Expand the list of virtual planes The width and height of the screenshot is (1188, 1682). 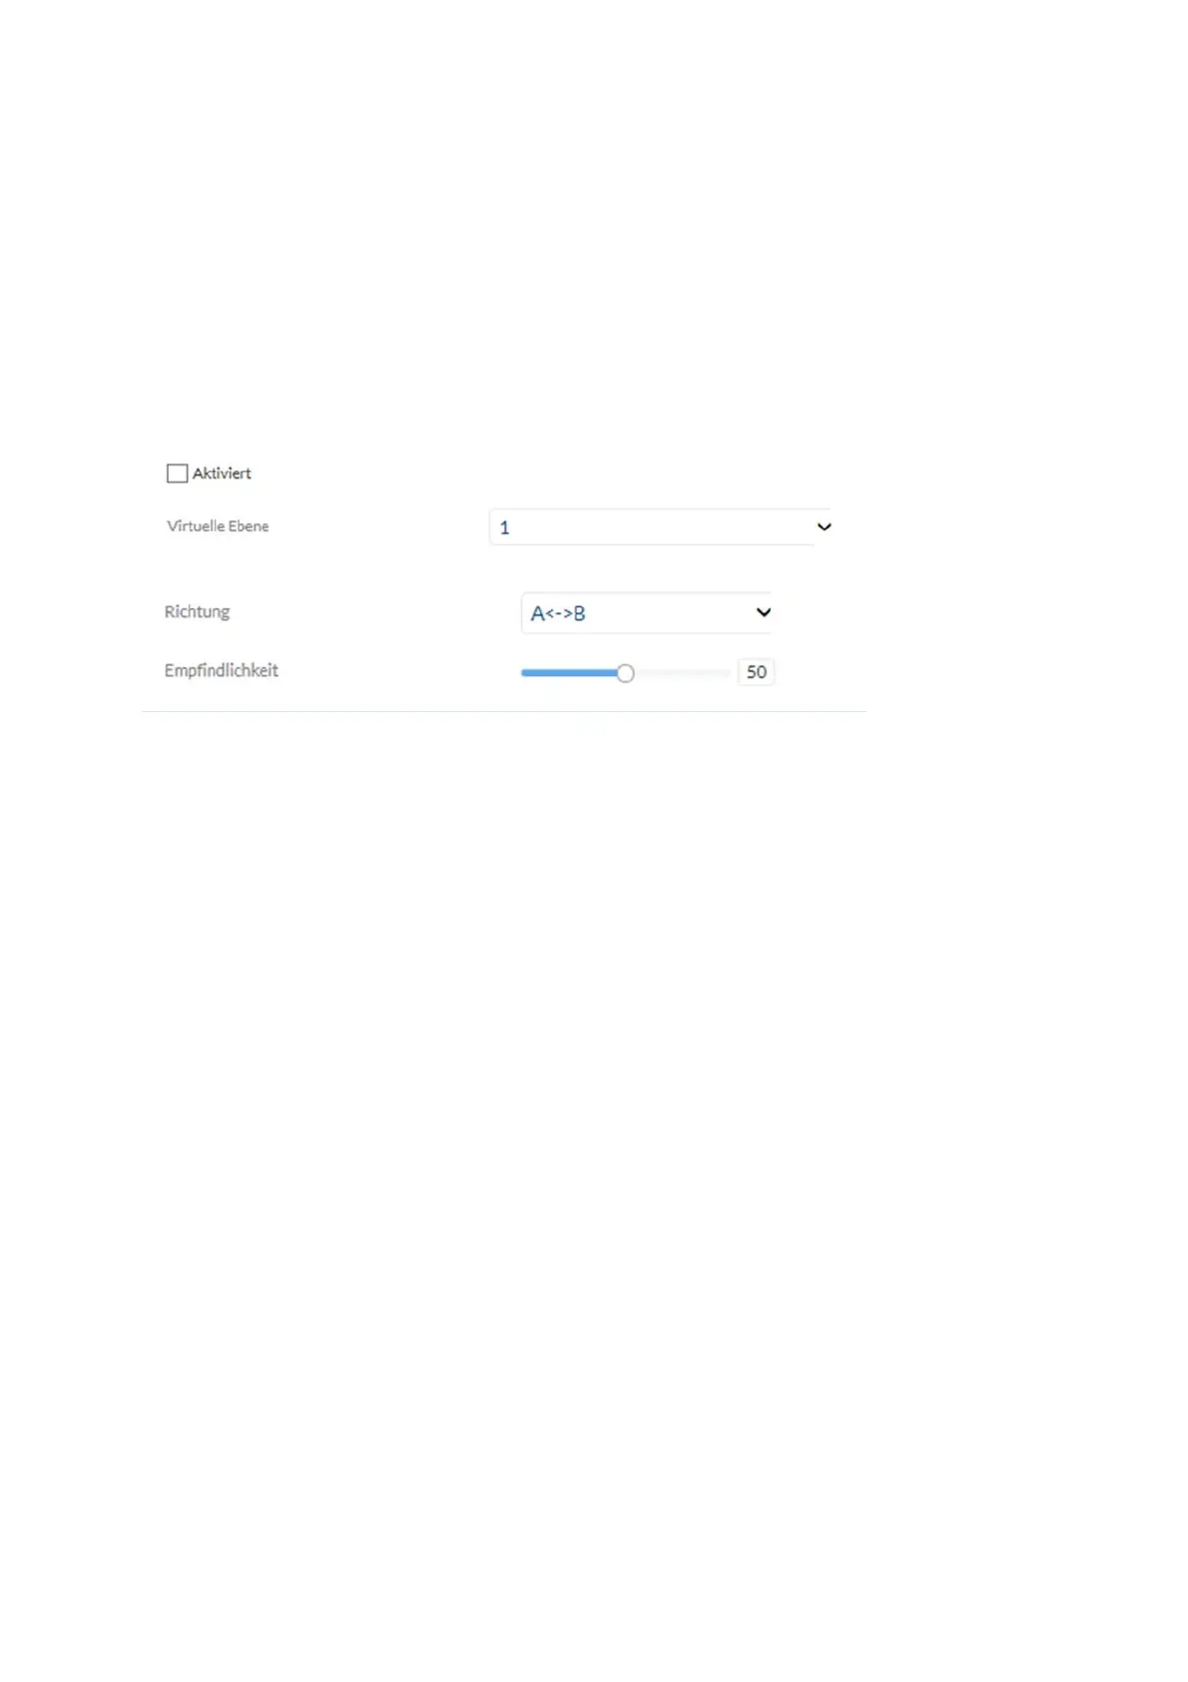click(x=660, y=527)
